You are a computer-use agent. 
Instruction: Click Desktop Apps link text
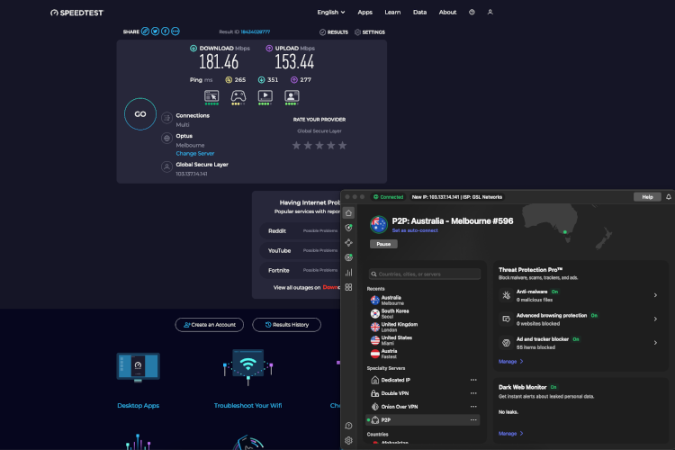click(x=139, y=405)
